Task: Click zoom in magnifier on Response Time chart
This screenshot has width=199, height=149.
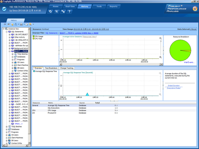Action: 160,94
